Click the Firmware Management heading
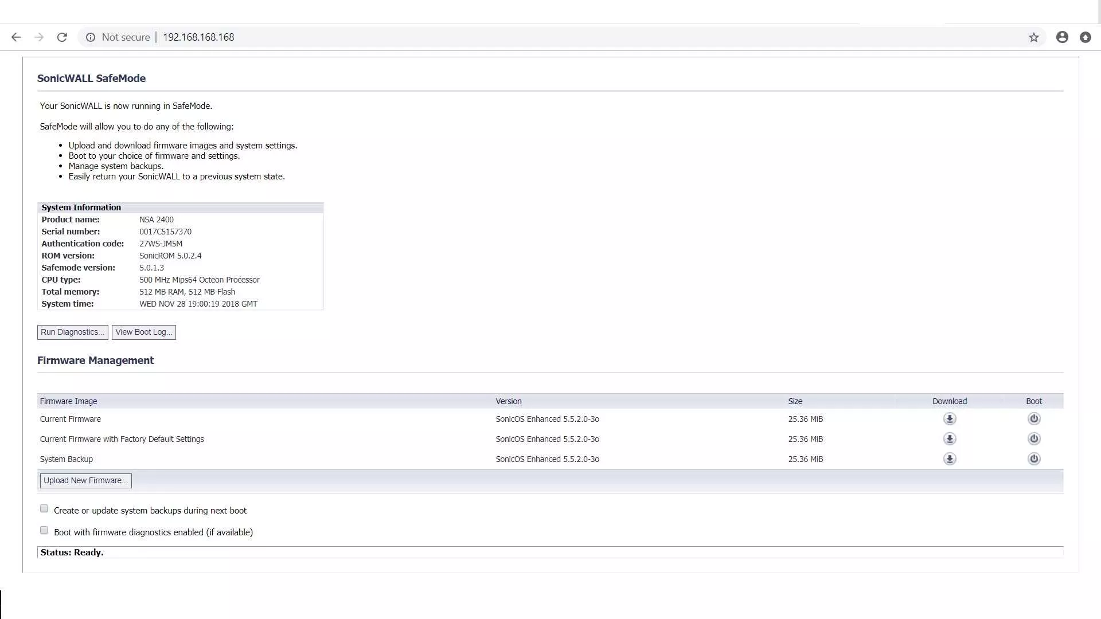1101x619 pixels. (96, 361)
